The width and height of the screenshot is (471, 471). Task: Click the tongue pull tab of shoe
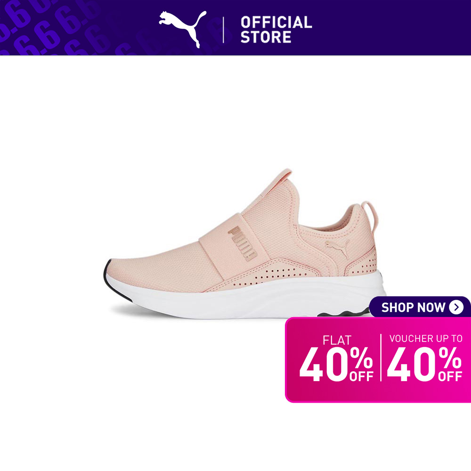(x=282, y=177)
